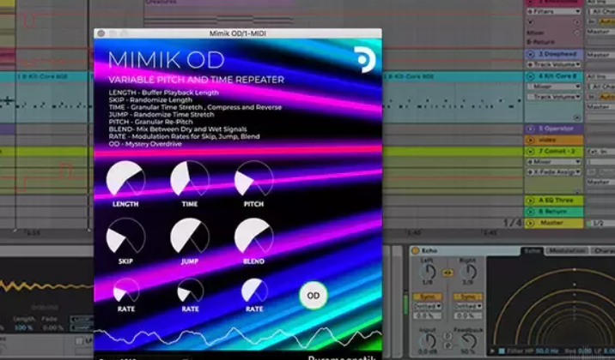Click the TIME knob in Mimik OD
615x360 pixels.
click(x=190, y=178)
